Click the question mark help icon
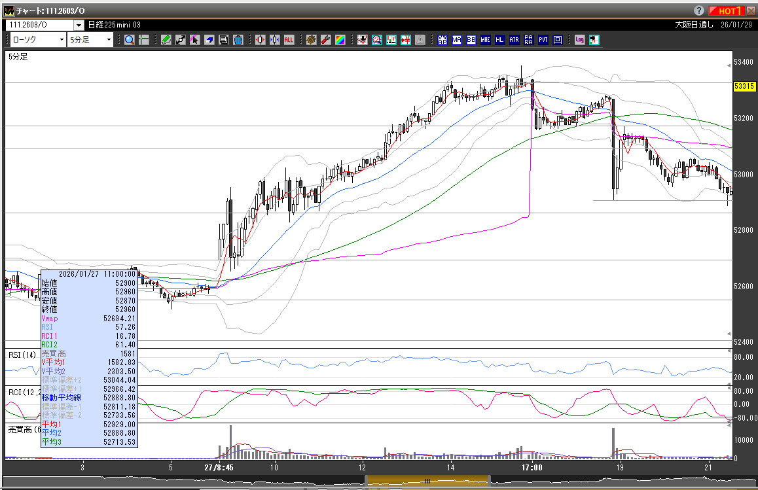This screenshot has height=490, width=758. coord(699,10)
